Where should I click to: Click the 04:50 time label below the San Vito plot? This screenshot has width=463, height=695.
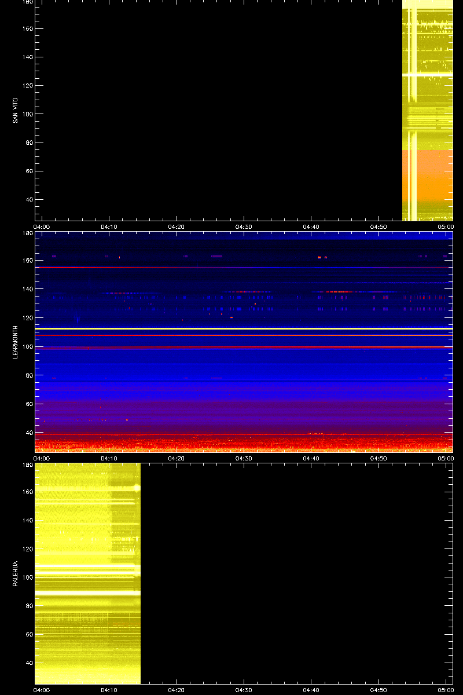tap(379, 226)
